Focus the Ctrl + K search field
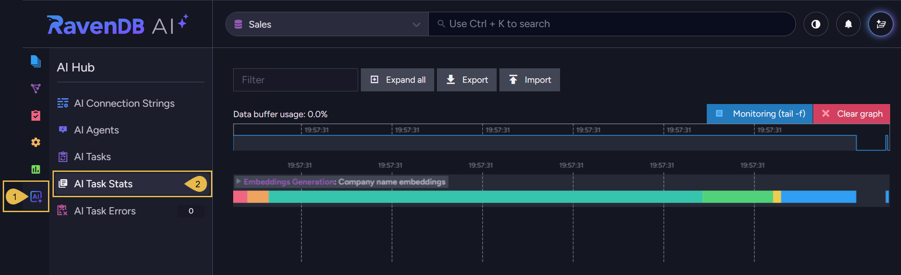 pos(612,24)
